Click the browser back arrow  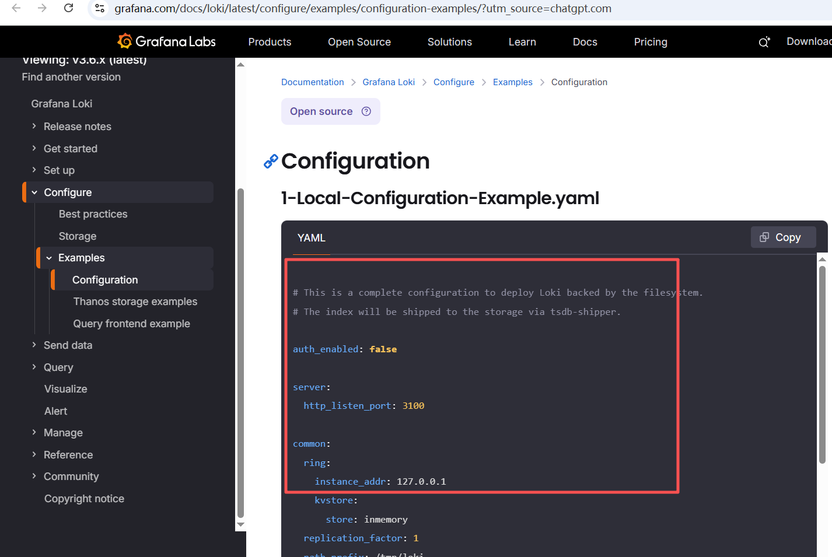[16, 8]
